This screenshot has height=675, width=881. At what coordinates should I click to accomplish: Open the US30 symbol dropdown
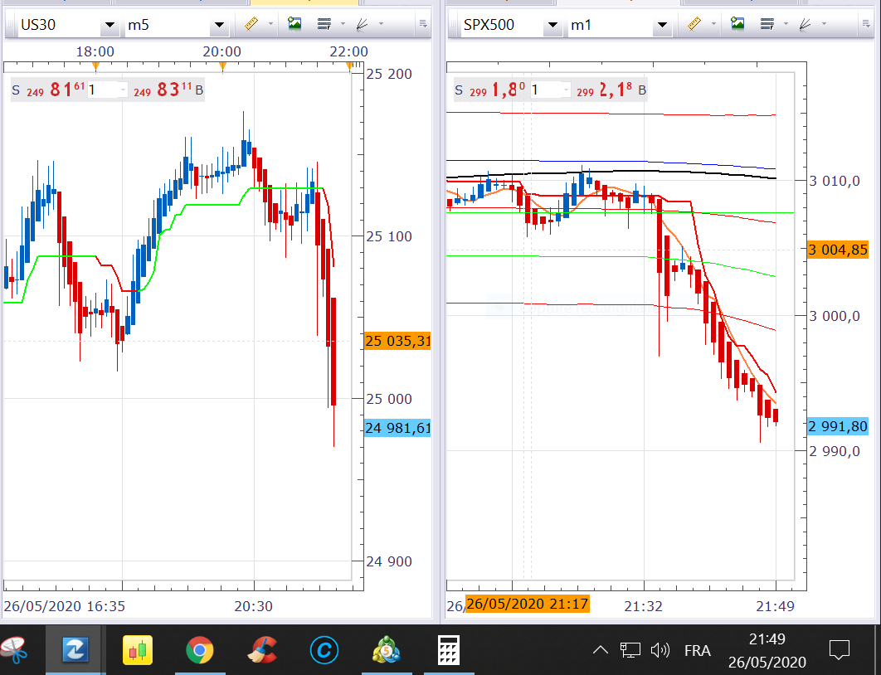pos(109,27)
